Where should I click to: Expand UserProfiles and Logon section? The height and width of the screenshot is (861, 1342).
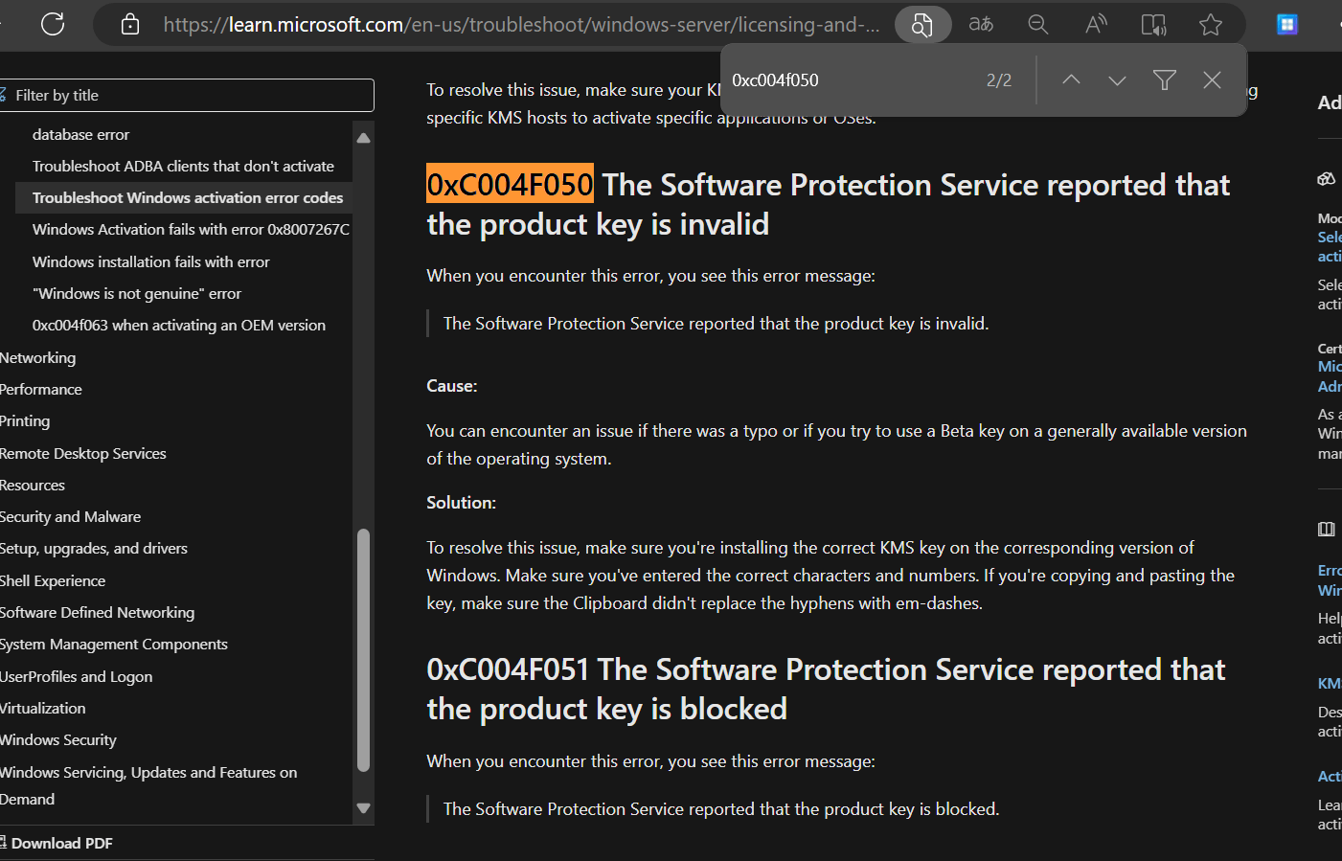[x=77, y=676]
